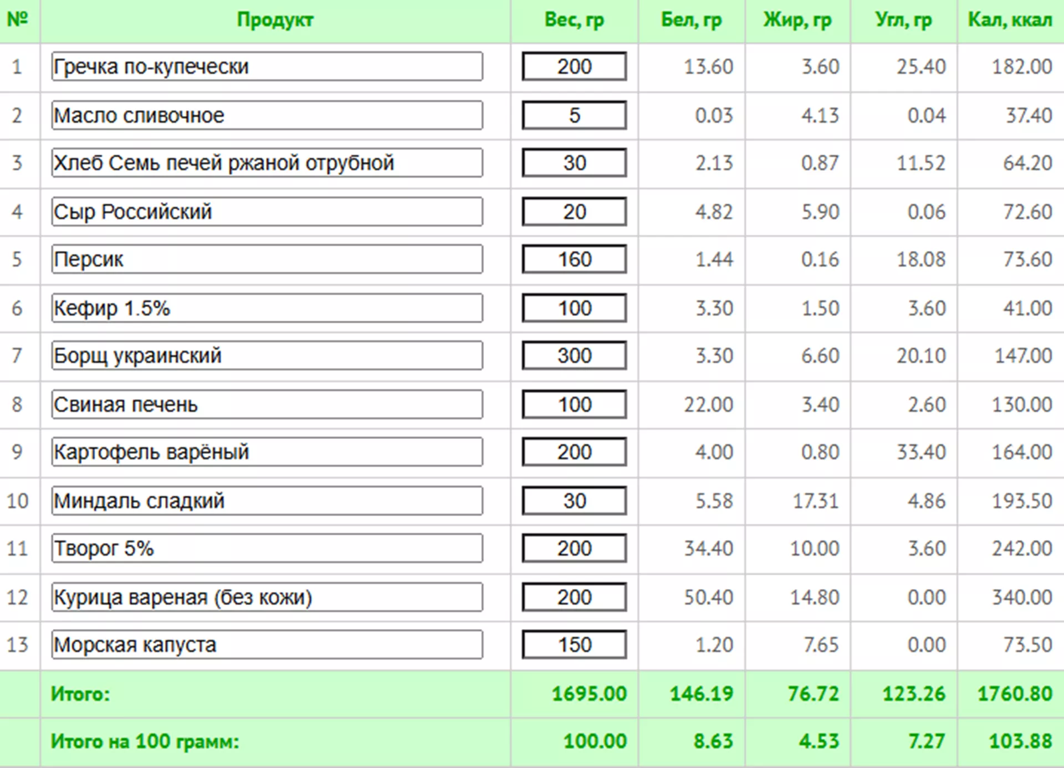Viewport: 1064px width, 768px height.
Task: Click the 'Гречка по-купечески' product name field
Action: pyautogui.click(x=267, y=66)
